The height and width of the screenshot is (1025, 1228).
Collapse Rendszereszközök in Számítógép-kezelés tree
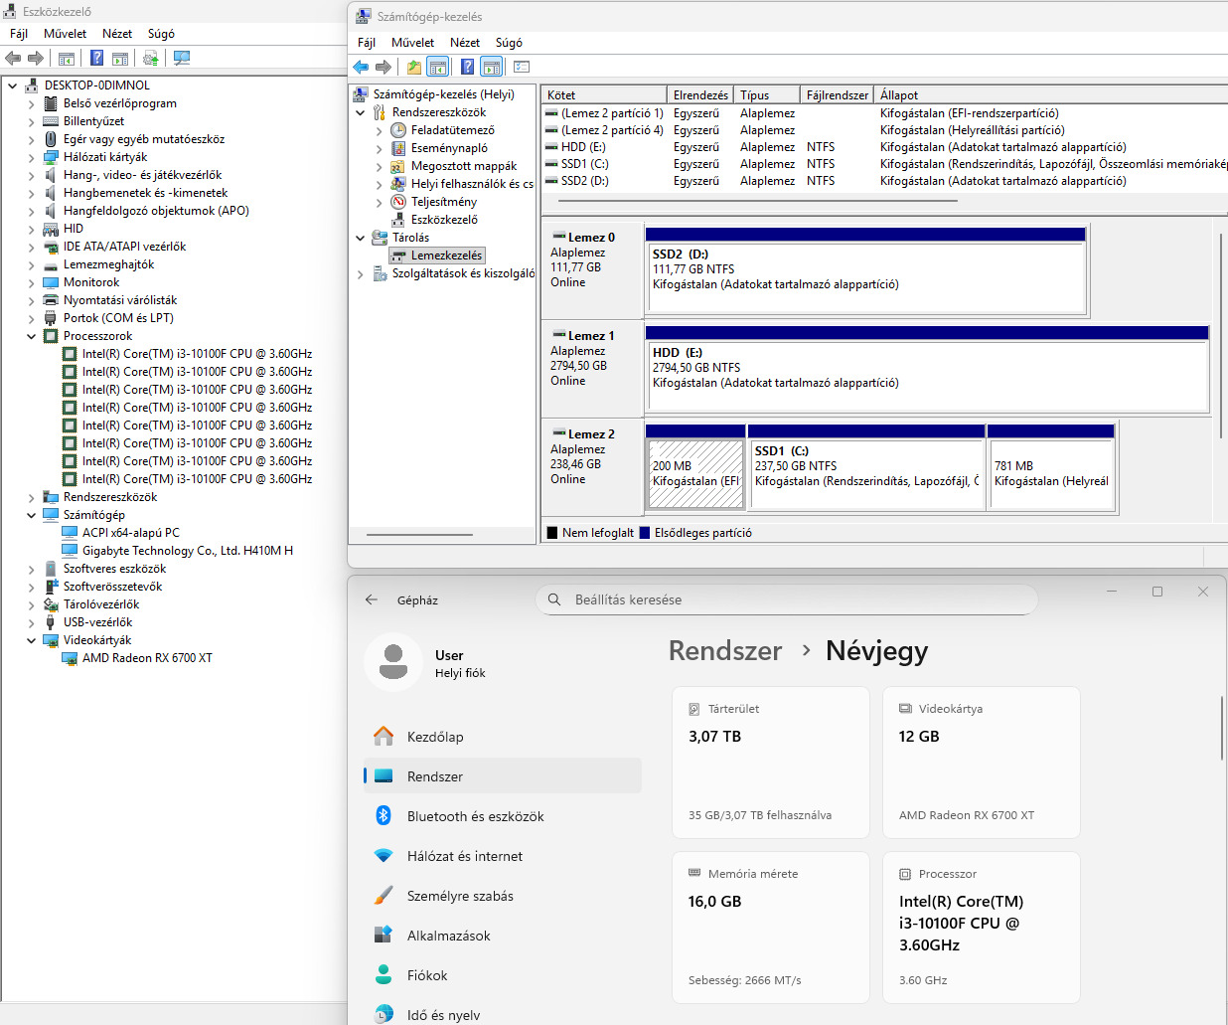pos(361,112)
